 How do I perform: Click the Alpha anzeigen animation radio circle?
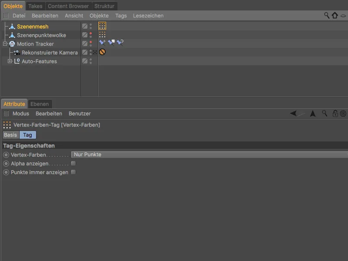(x=6, y=164)
